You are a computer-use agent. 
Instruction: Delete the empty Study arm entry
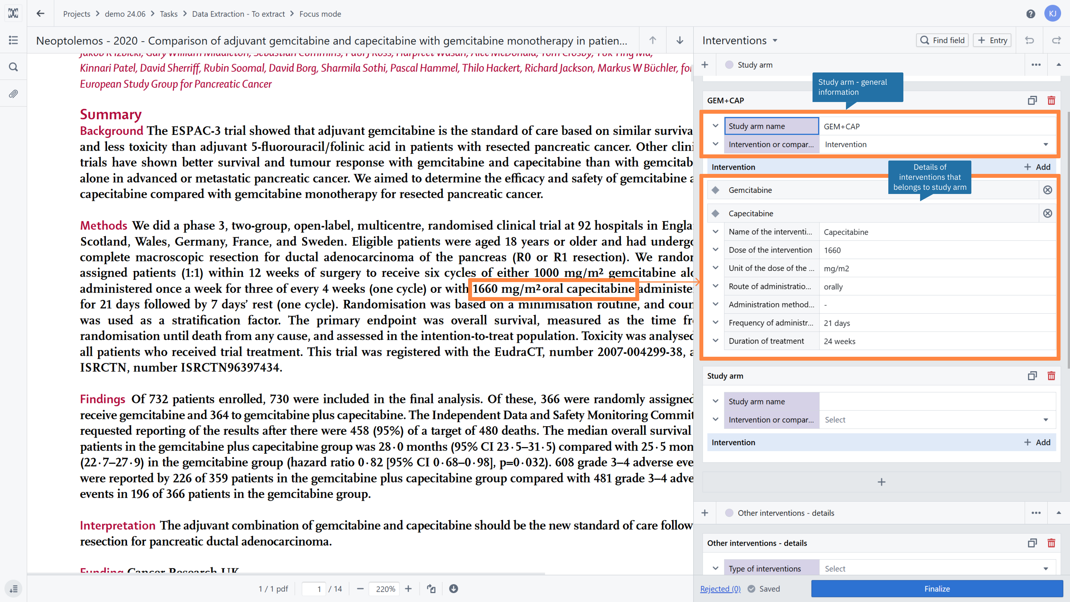(1051, 376)
